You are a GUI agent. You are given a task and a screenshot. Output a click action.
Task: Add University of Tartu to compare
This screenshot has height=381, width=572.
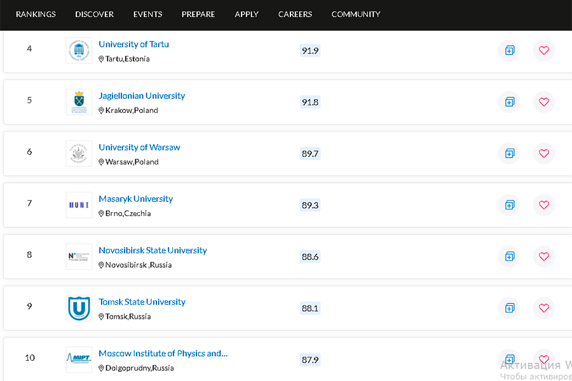click(x=509, y=50)
